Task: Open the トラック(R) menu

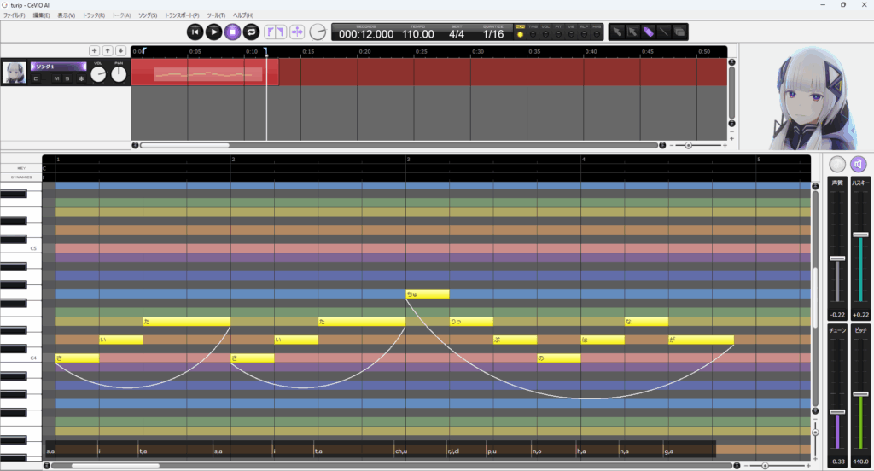Action: tap(94, 15)
